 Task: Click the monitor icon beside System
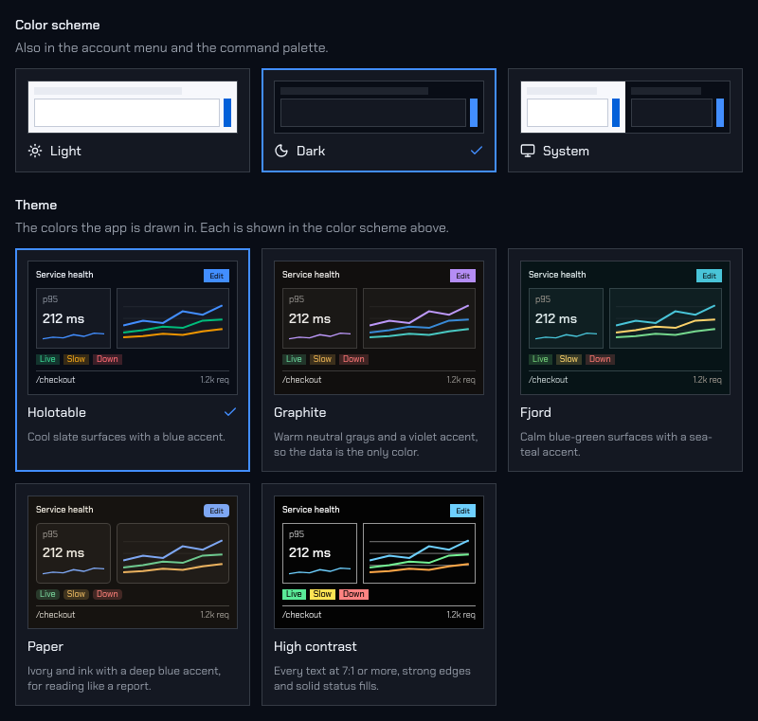click(528, 151)
